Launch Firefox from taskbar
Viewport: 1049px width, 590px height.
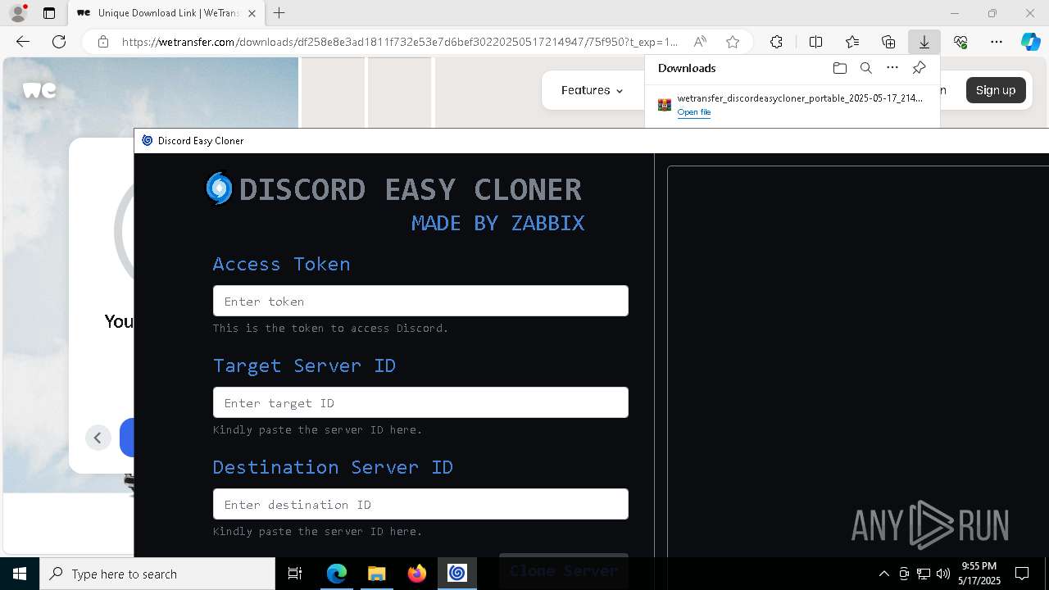[x=416, y=574]
